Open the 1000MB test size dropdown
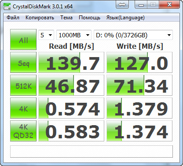 (x=74, y=35)
